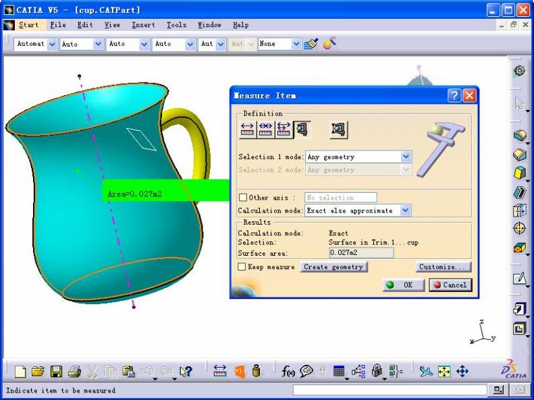Screen dimensions: 534x400
Task: Click the Select arrow icon in right toolbar
Action: pyautogui.click(x=518, y=103)
